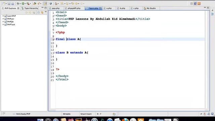Click the Next Annotation toolbar icon
Image resolution: width=215 pixels, height=121 pixels.
(62, 4)
